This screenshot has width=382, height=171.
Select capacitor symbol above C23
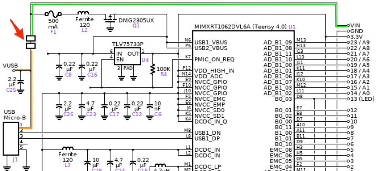82,106
